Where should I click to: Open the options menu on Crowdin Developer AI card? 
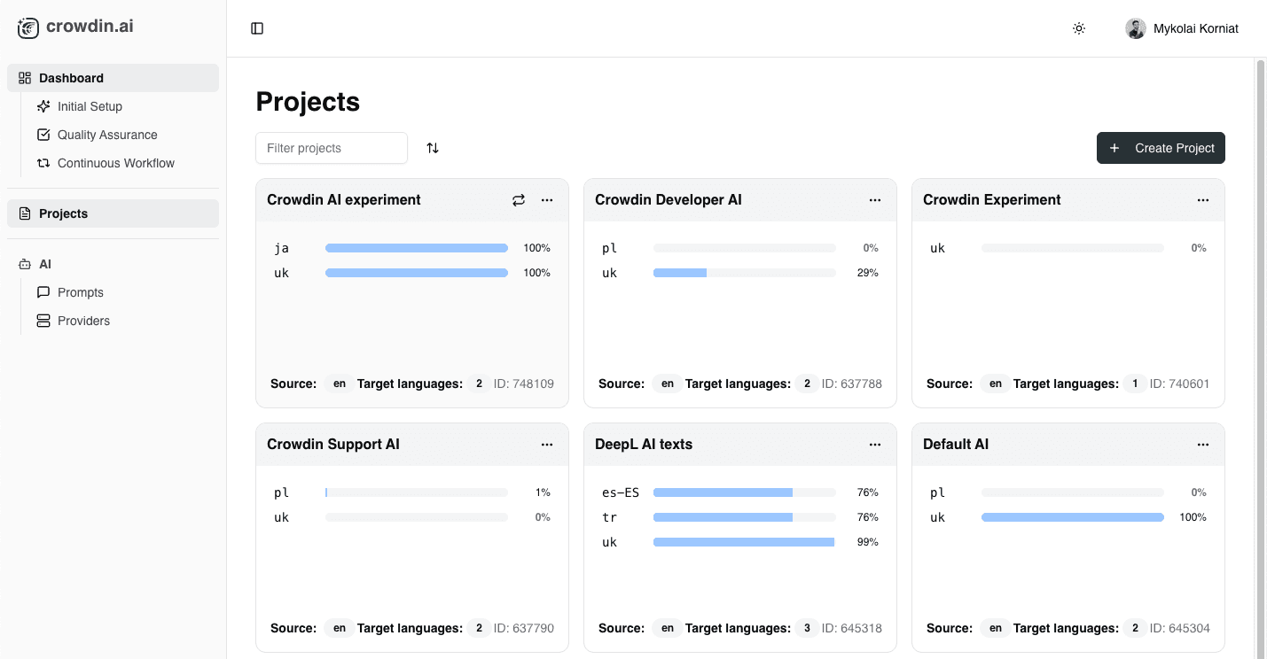(875, 200)
